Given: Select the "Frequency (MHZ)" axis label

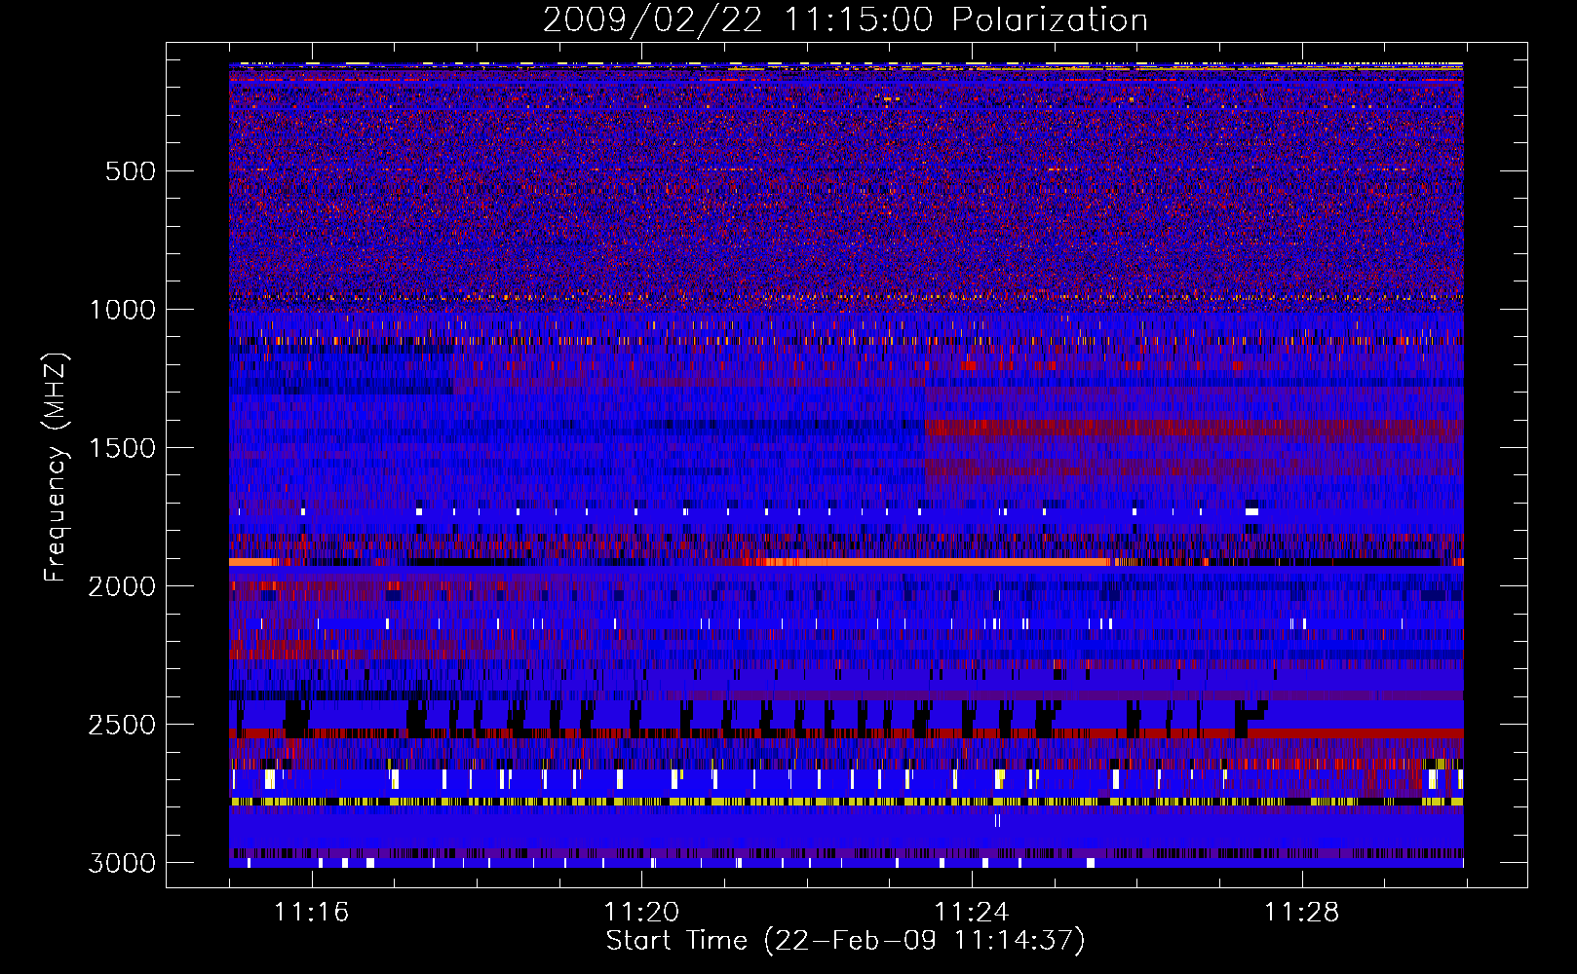Looking at the screenshot, I should click(x=56, y=468).
